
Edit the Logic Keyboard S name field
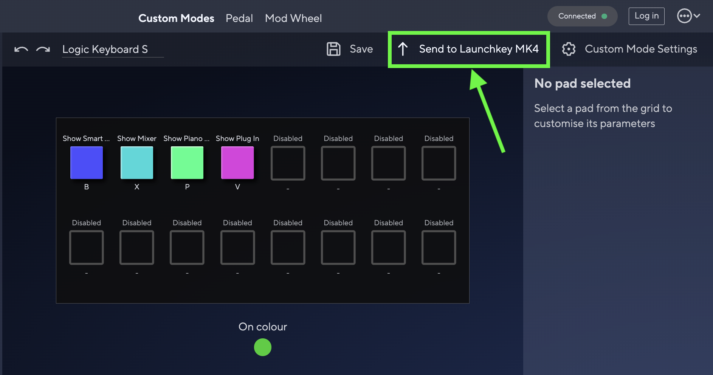tap(113, 50)
